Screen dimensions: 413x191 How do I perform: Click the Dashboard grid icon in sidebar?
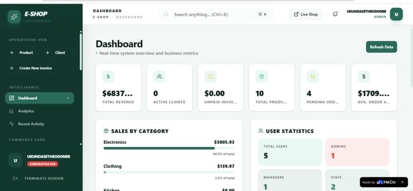pos(11,98)
